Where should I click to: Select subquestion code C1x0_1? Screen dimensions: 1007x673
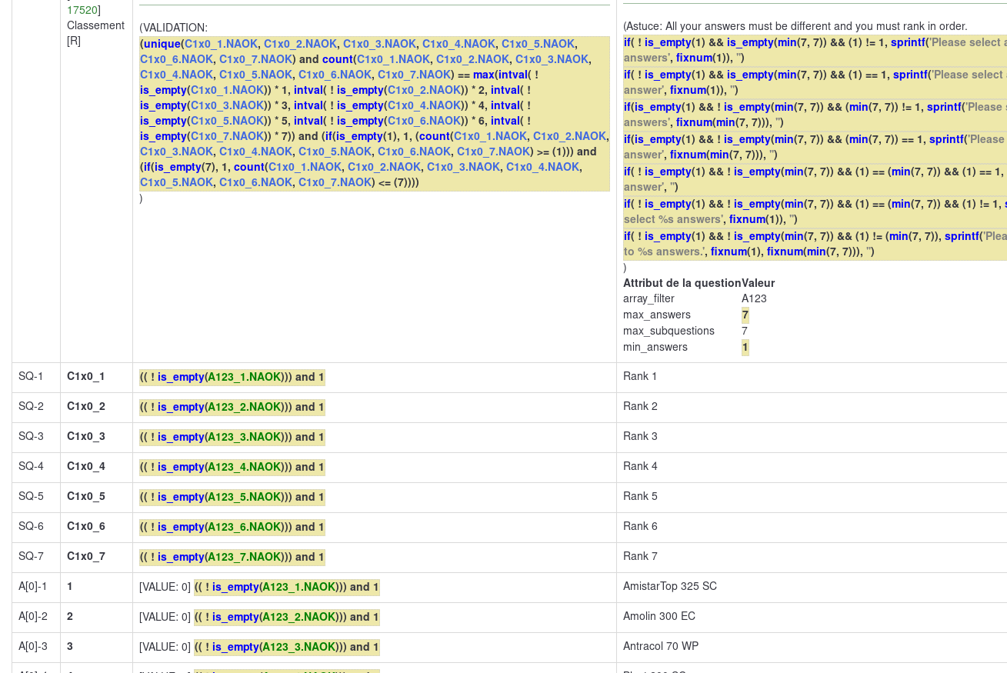[86, 376]
